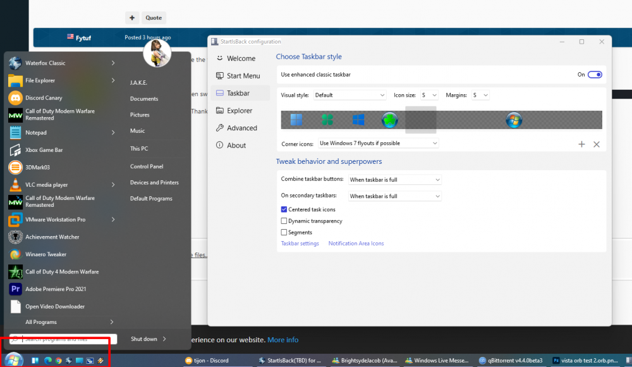632x367 pixels.
Task: Open VLC media player from start menu
Action: pyautogui.click(x=46, y=185)
